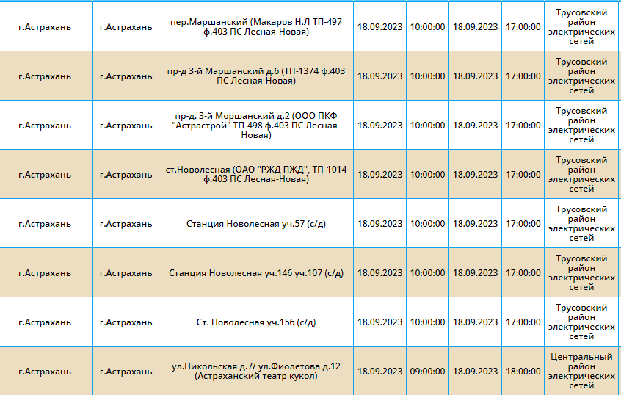Click the Ст. Новолесная уч.156 (с/д) cell
621x395 pixels.
click(256, 322)
